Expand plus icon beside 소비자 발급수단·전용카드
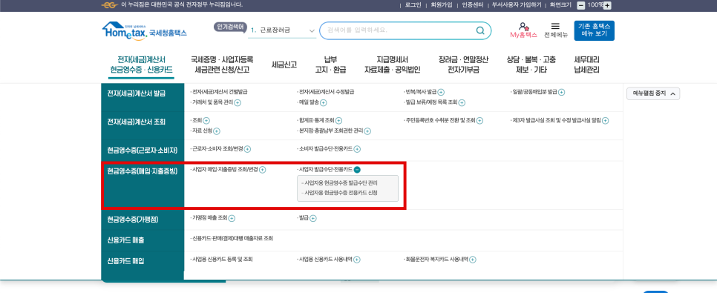This screenshot has width=717, height=293. (x=357, y=149)
